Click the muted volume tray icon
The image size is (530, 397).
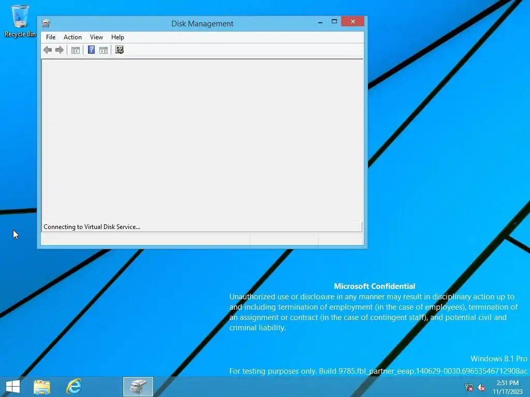481,387
